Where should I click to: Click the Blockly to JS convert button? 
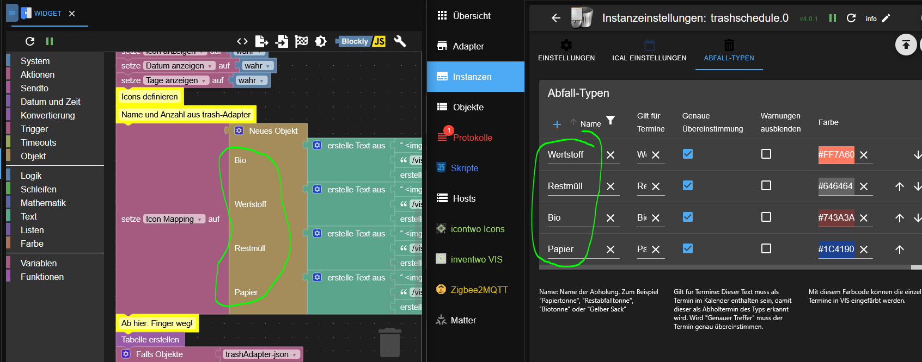[361, 41]
